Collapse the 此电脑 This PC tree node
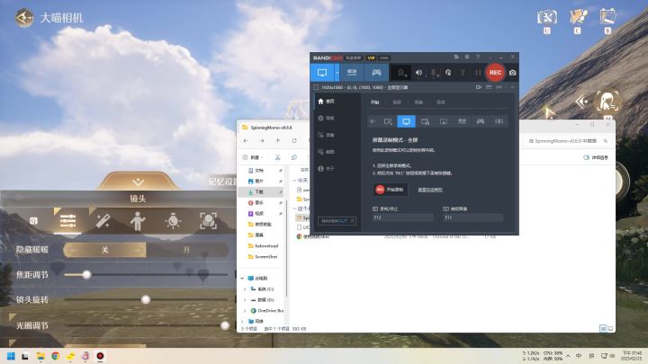648x364 pixels. 243,278
